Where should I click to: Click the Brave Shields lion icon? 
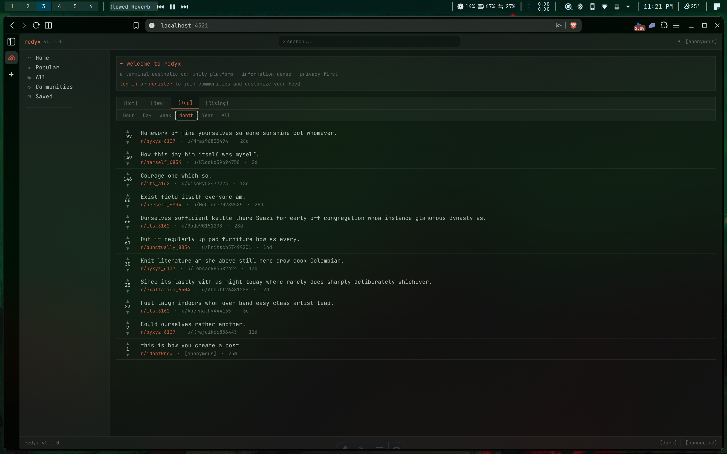click(x=573, y=25)
